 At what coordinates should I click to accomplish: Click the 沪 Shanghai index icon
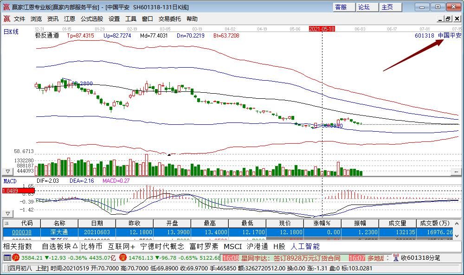(16, 258)
